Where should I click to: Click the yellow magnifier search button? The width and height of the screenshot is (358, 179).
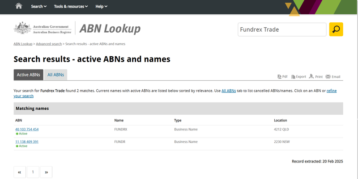point(336,29)
